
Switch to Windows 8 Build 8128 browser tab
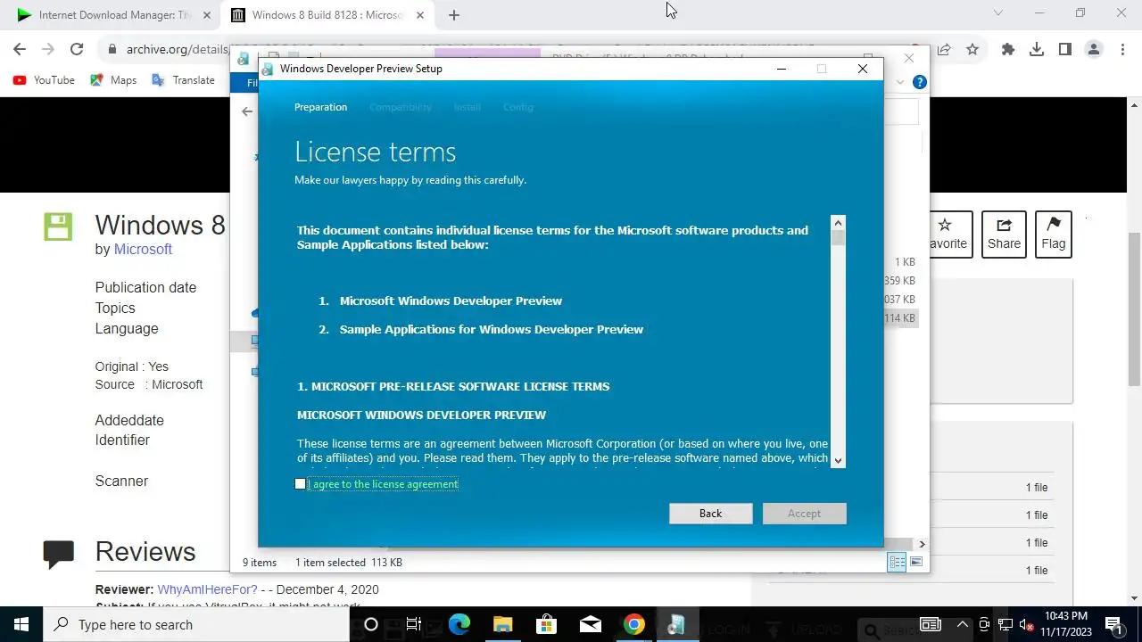(326, 15)
